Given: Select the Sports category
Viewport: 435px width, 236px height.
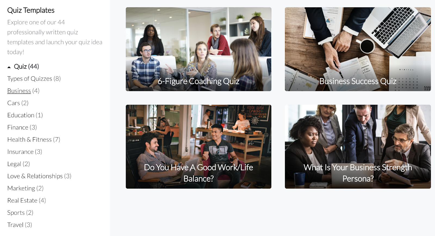Looking at the screenshot, I should (20, 213).
